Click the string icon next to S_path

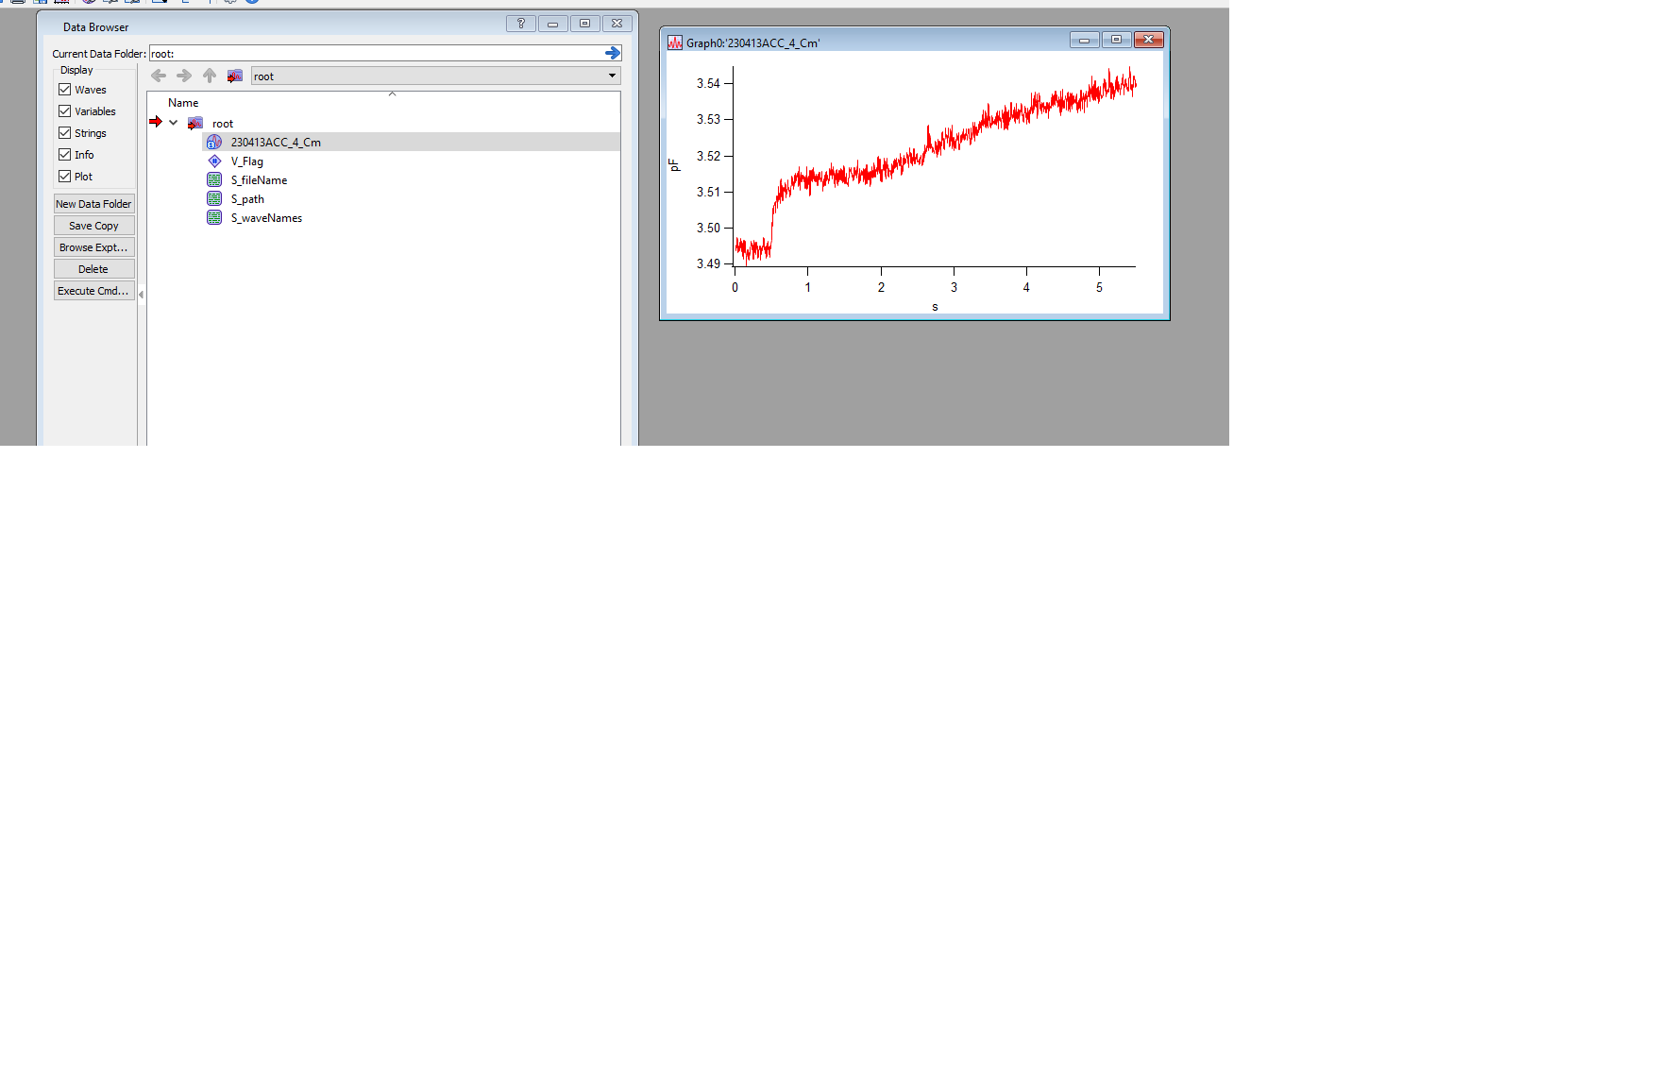pos(214,198)
